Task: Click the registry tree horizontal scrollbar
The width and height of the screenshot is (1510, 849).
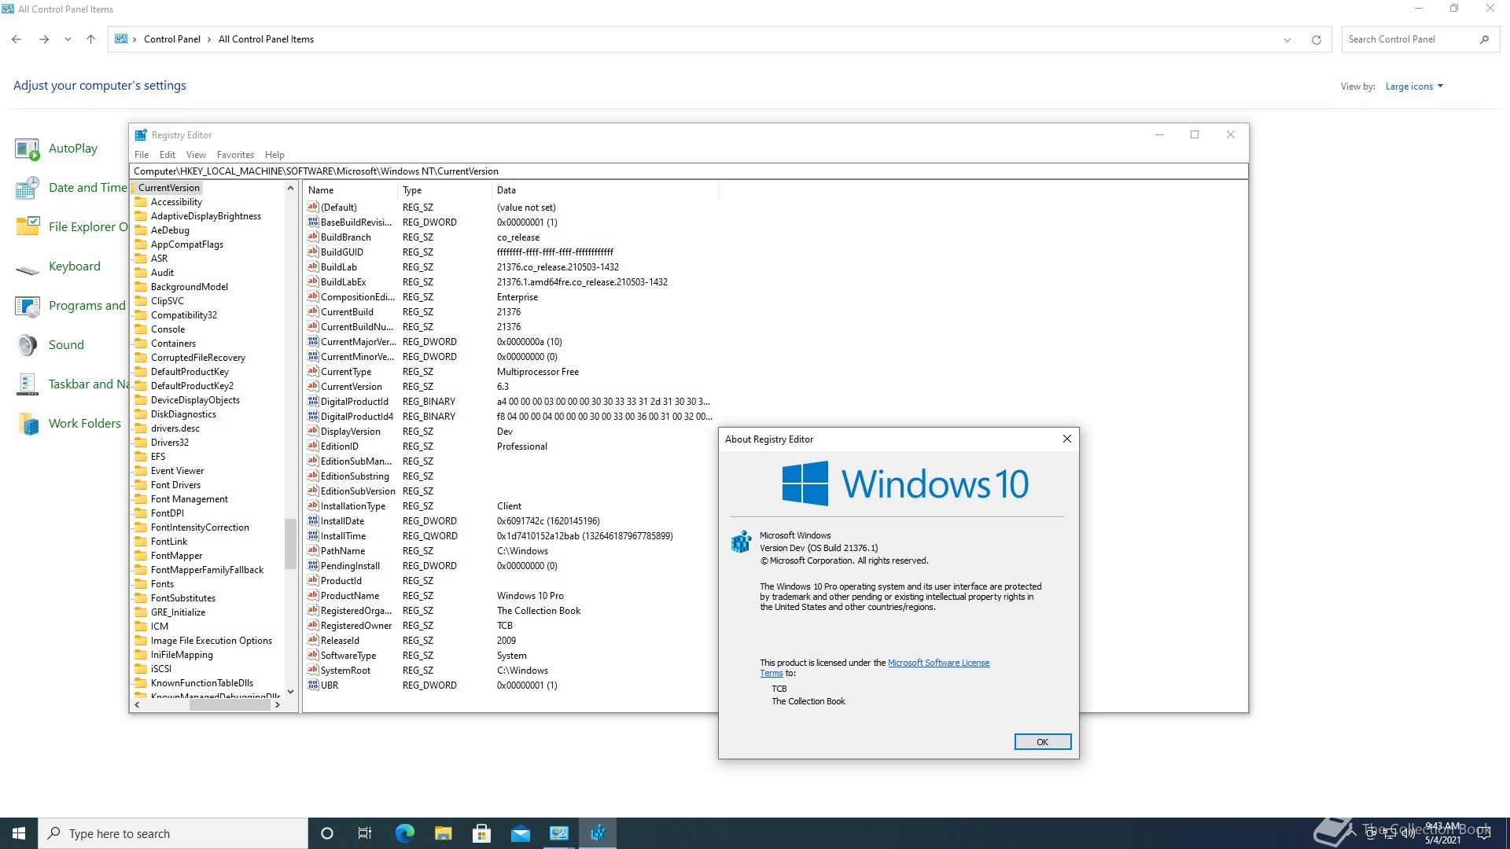Action: [x=229, y=705]
